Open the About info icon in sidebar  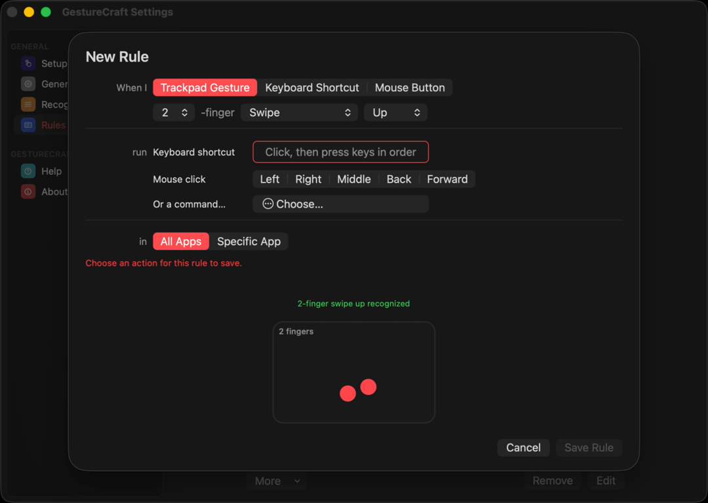pyautogui.click(x=28, y=192)
